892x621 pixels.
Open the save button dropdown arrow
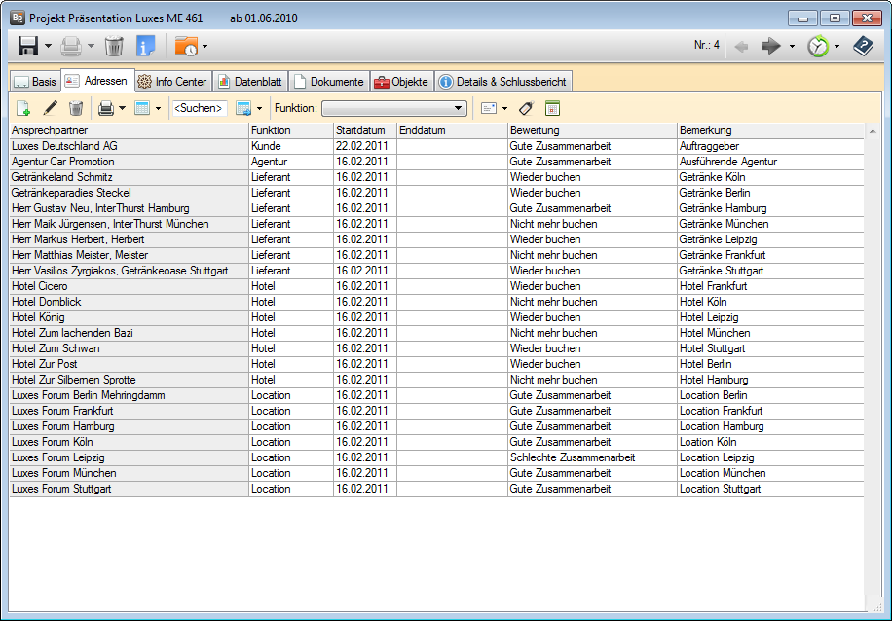[x=48, y=46]
